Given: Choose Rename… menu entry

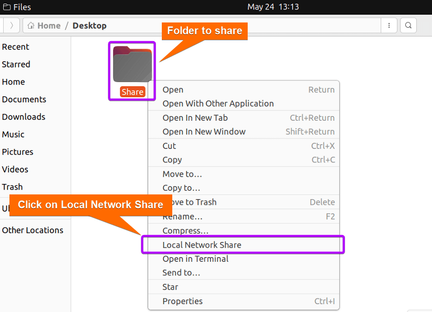Looking at the screenshot, I should tap(244, 216).
